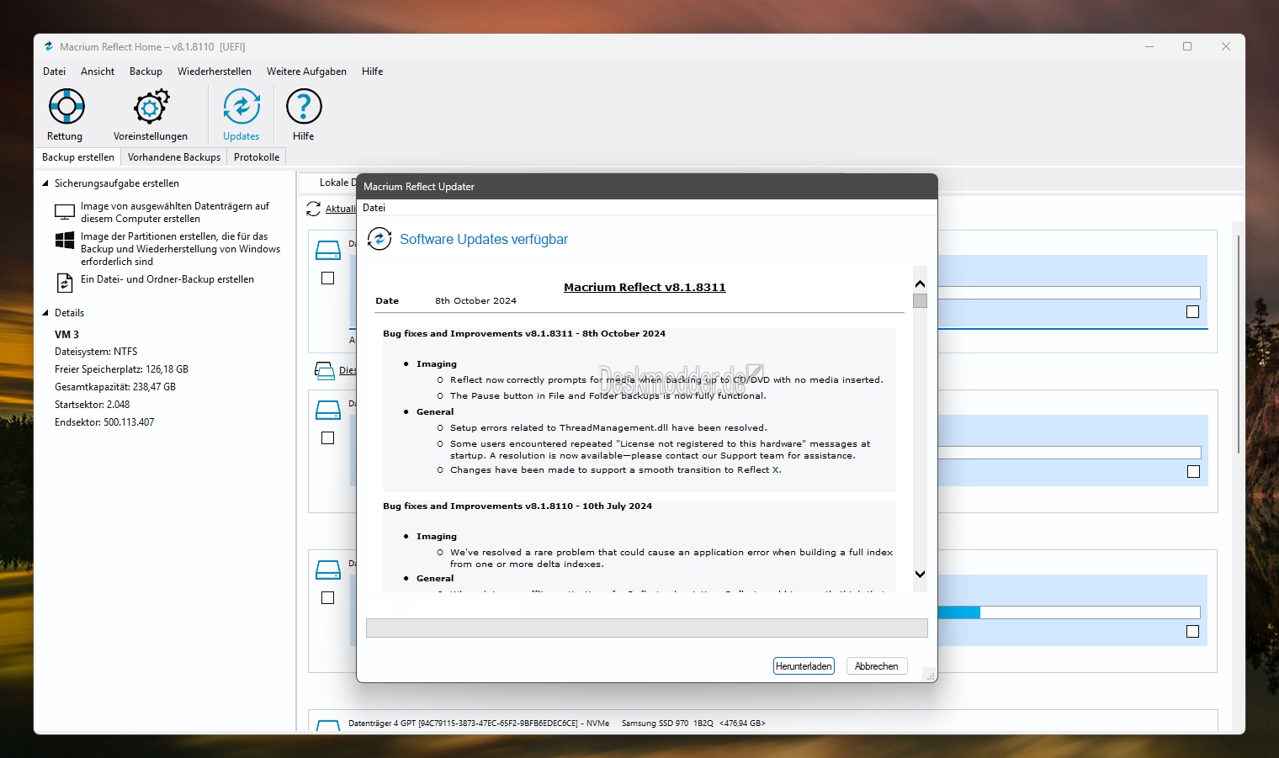Tick the first disk's selection checkbox

coord(328,278)
